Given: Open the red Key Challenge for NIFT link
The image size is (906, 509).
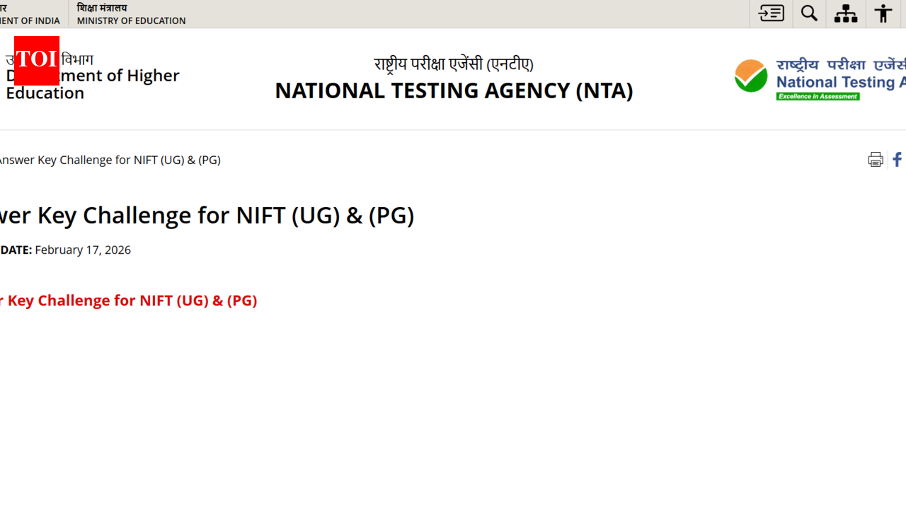Looking at the screenshot, I should click(x=127, y=300).
